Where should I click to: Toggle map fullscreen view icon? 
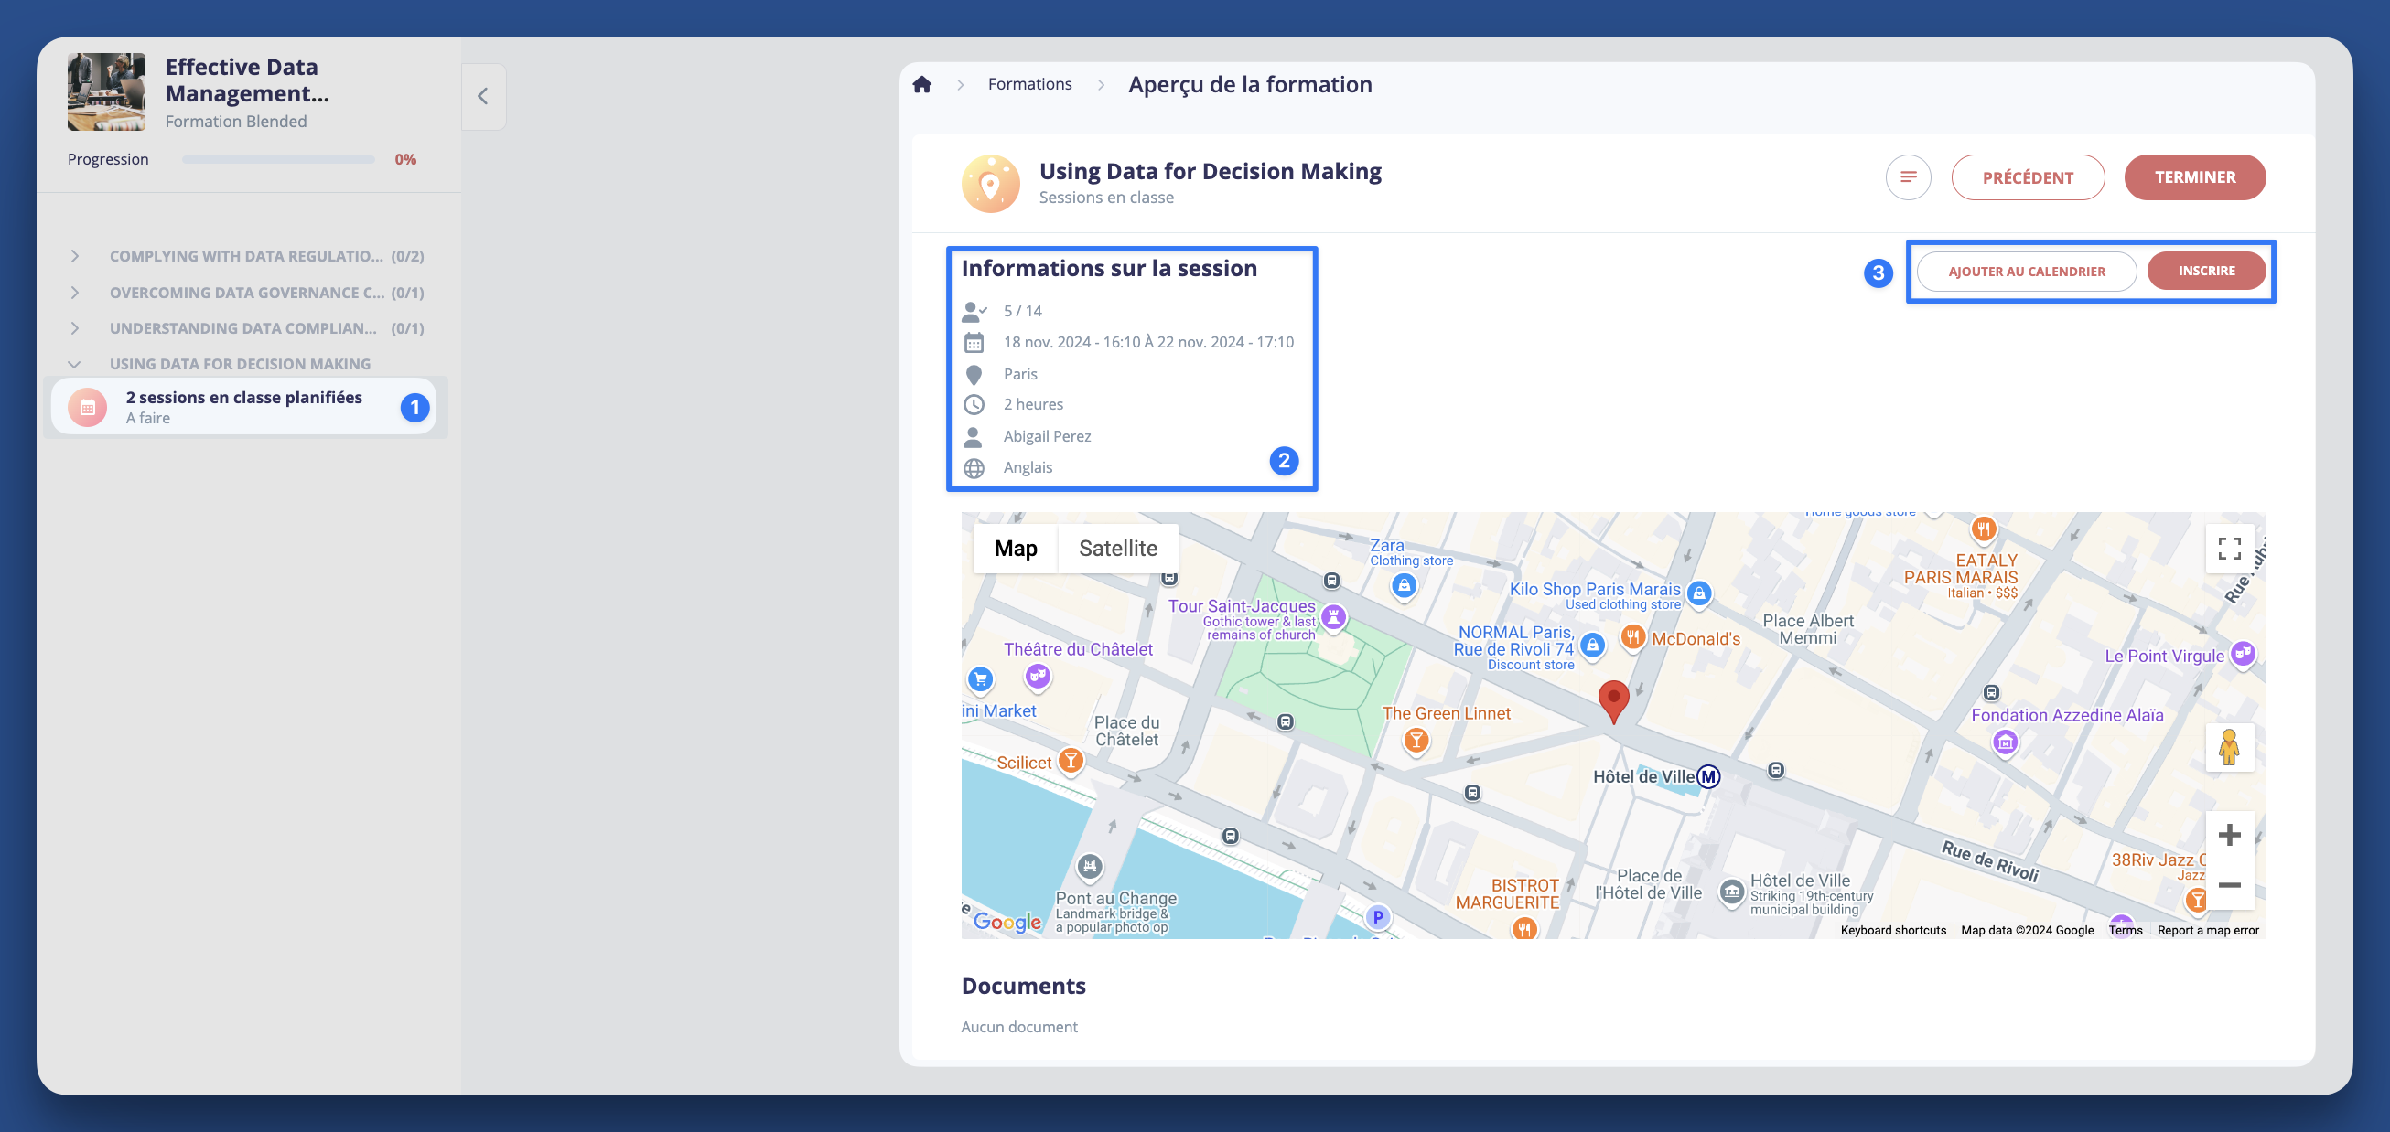[x=2229, y=549]
